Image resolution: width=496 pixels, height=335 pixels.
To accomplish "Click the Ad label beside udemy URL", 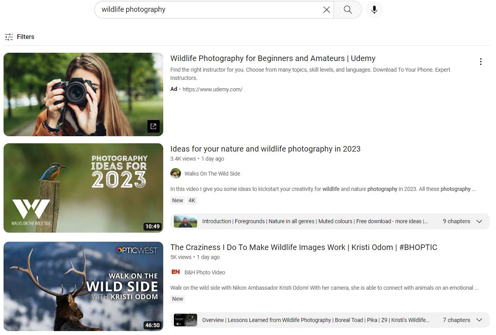I will (174, 89).
